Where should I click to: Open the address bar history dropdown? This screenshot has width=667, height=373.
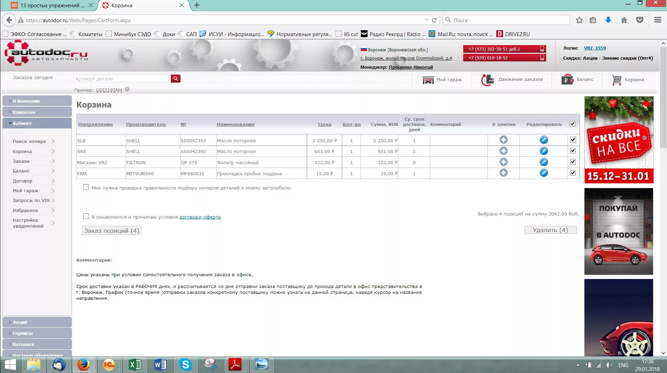427,20
